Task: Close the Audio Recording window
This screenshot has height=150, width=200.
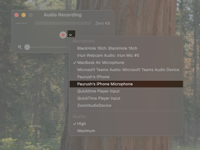Action: coord(16,15)
